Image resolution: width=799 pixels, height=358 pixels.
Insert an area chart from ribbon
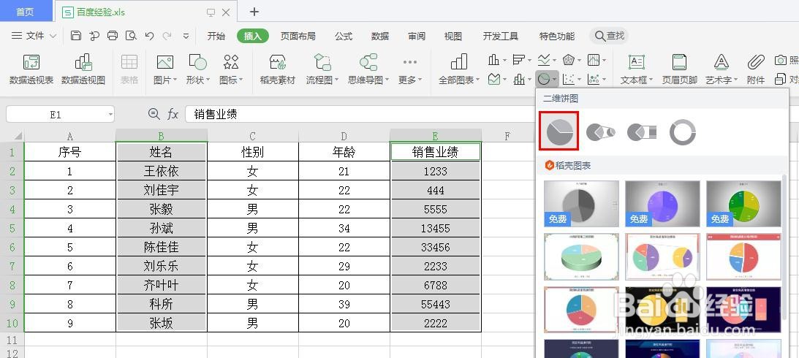point(493,79)
